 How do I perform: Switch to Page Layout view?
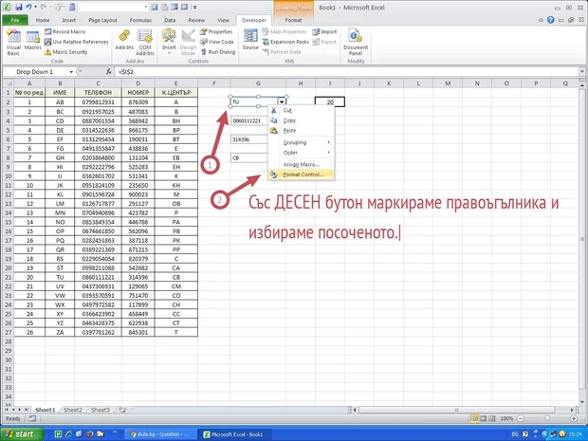(x=484, y=418)
